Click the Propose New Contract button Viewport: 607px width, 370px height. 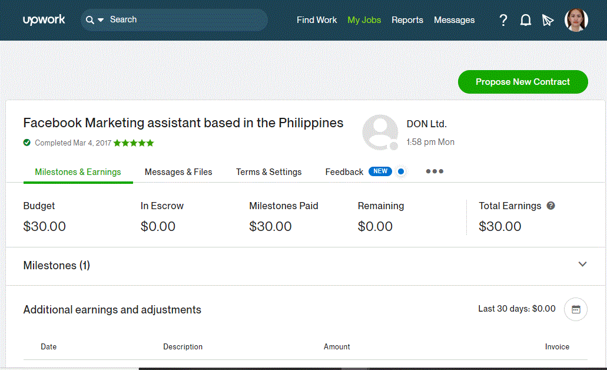(523, 82)
